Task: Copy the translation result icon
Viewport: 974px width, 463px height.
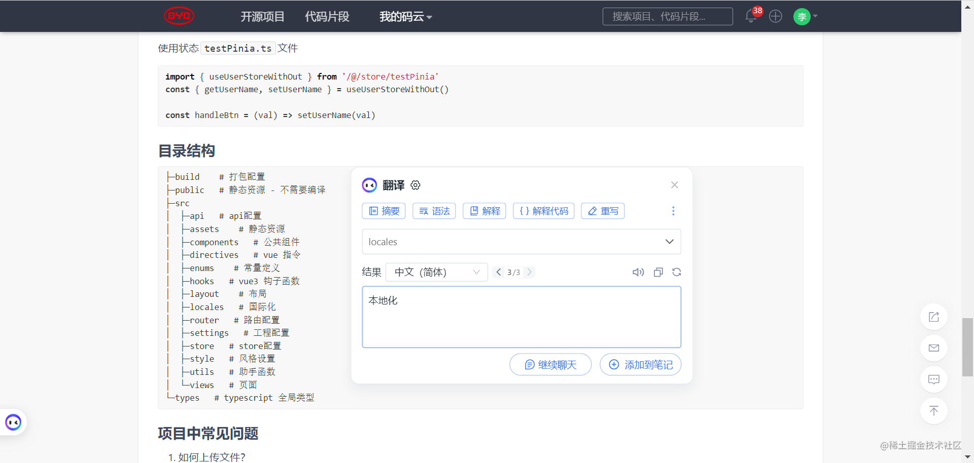Action: [658, 272]
